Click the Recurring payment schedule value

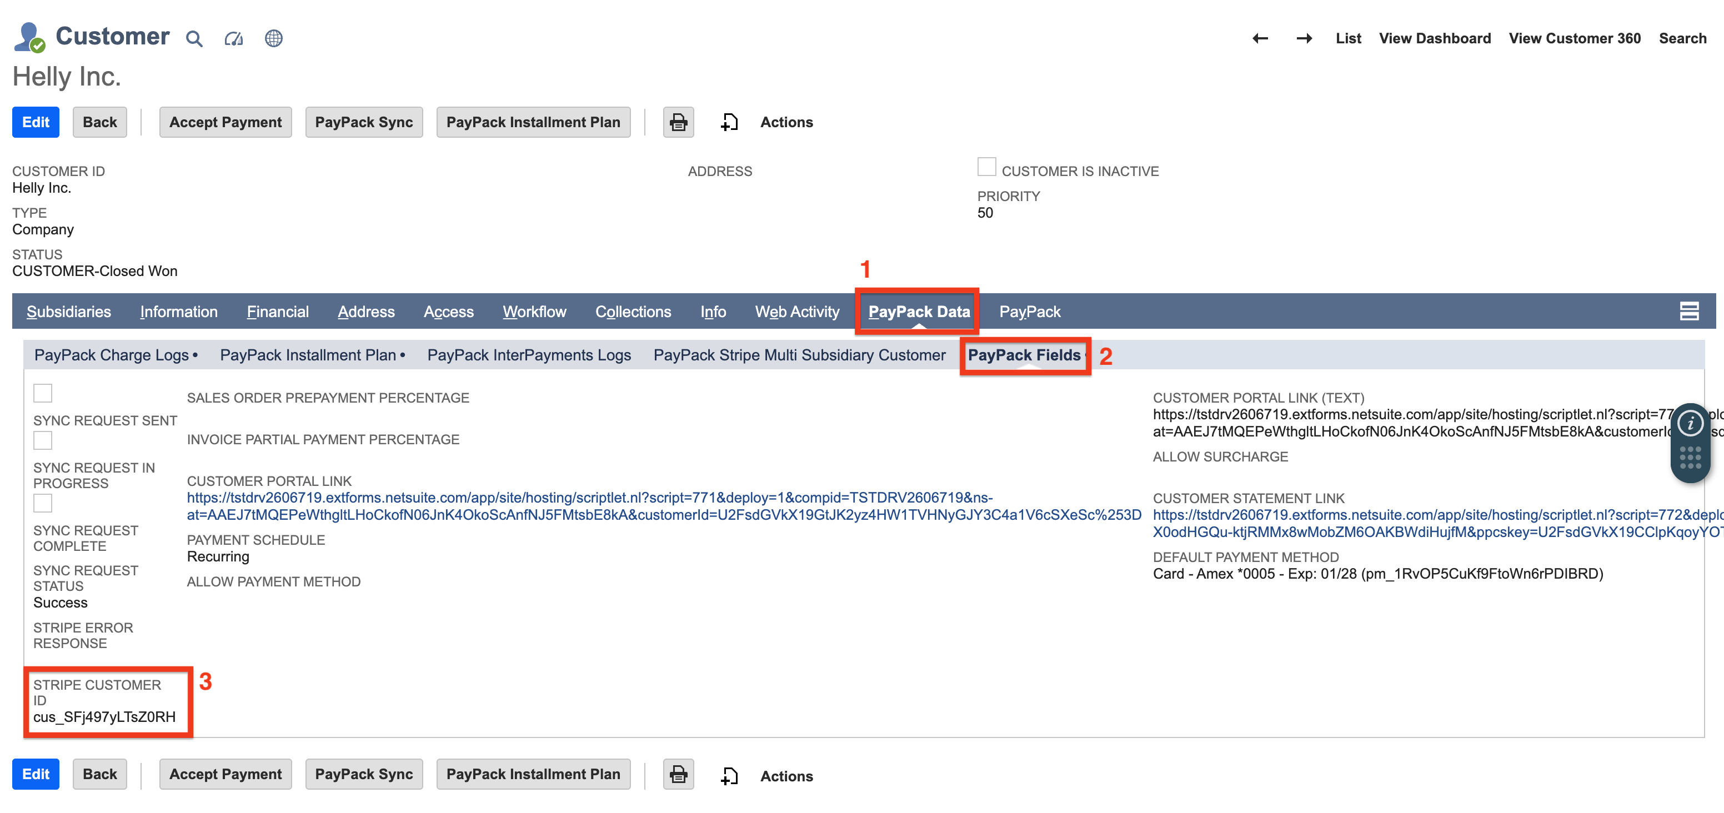[218, 557]
